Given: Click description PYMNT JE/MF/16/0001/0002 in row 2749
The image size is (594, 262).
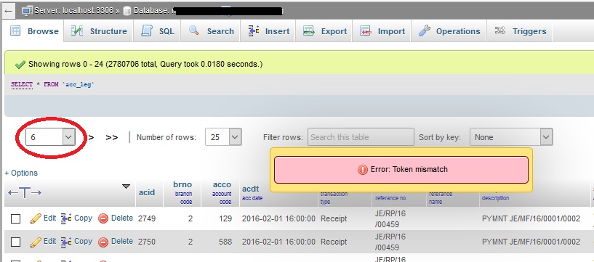Looking at the screenshot, I should 531,218.
